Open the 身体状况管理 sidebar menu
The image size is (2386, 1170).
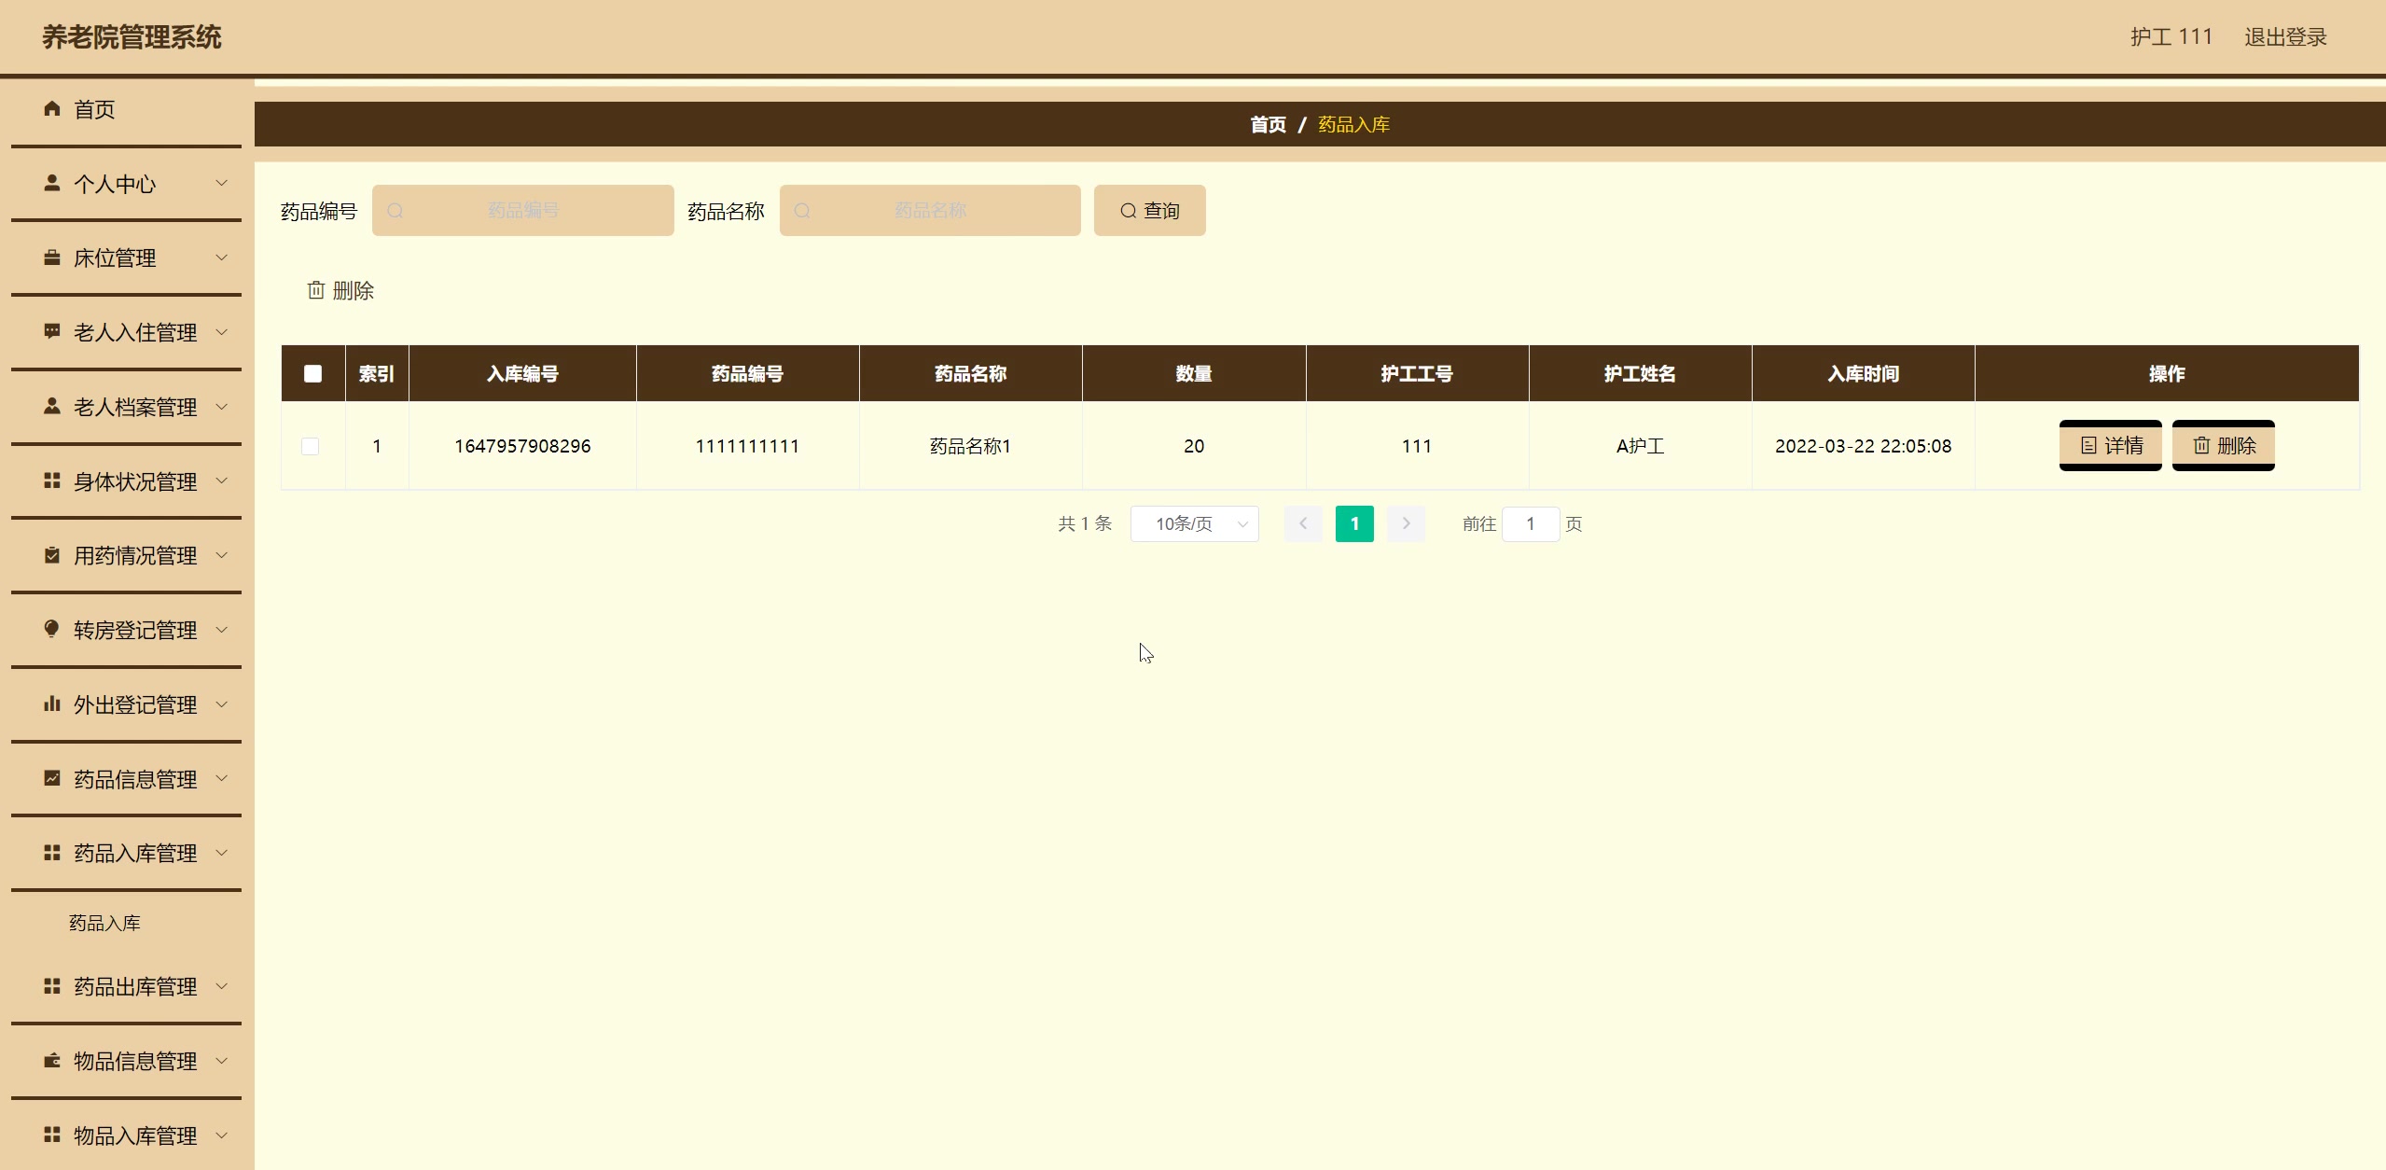pyautogui.click(x=135, y=481)
